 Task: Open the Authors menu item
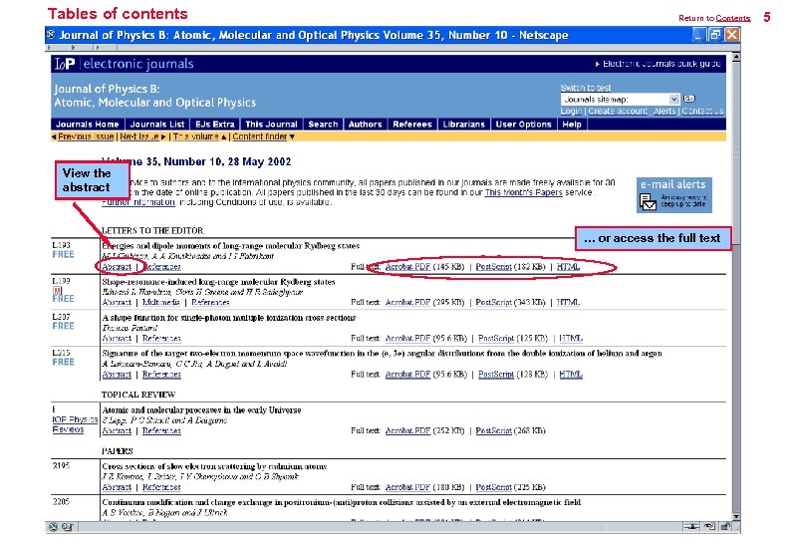366,125
